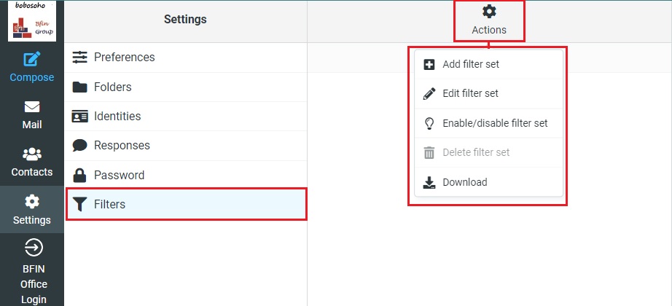The width and height of the screenshot is (672, 306).
Task: Click the Filters funnel icon
Action: point(80,204)
